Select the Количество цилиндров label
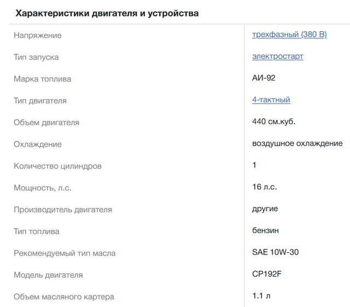350x307 pixels. [57, 166]
